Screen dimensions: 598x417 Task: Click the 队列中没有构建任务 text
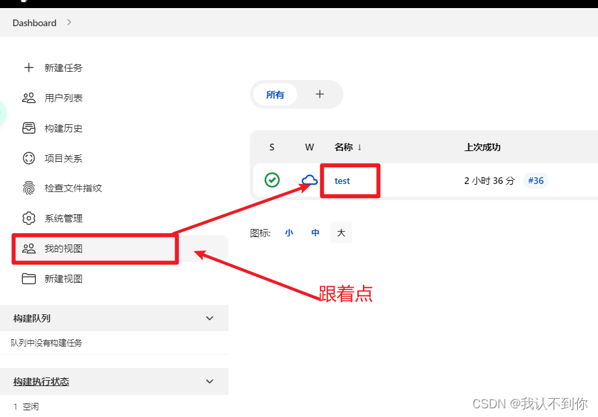[x=46, y=342]
